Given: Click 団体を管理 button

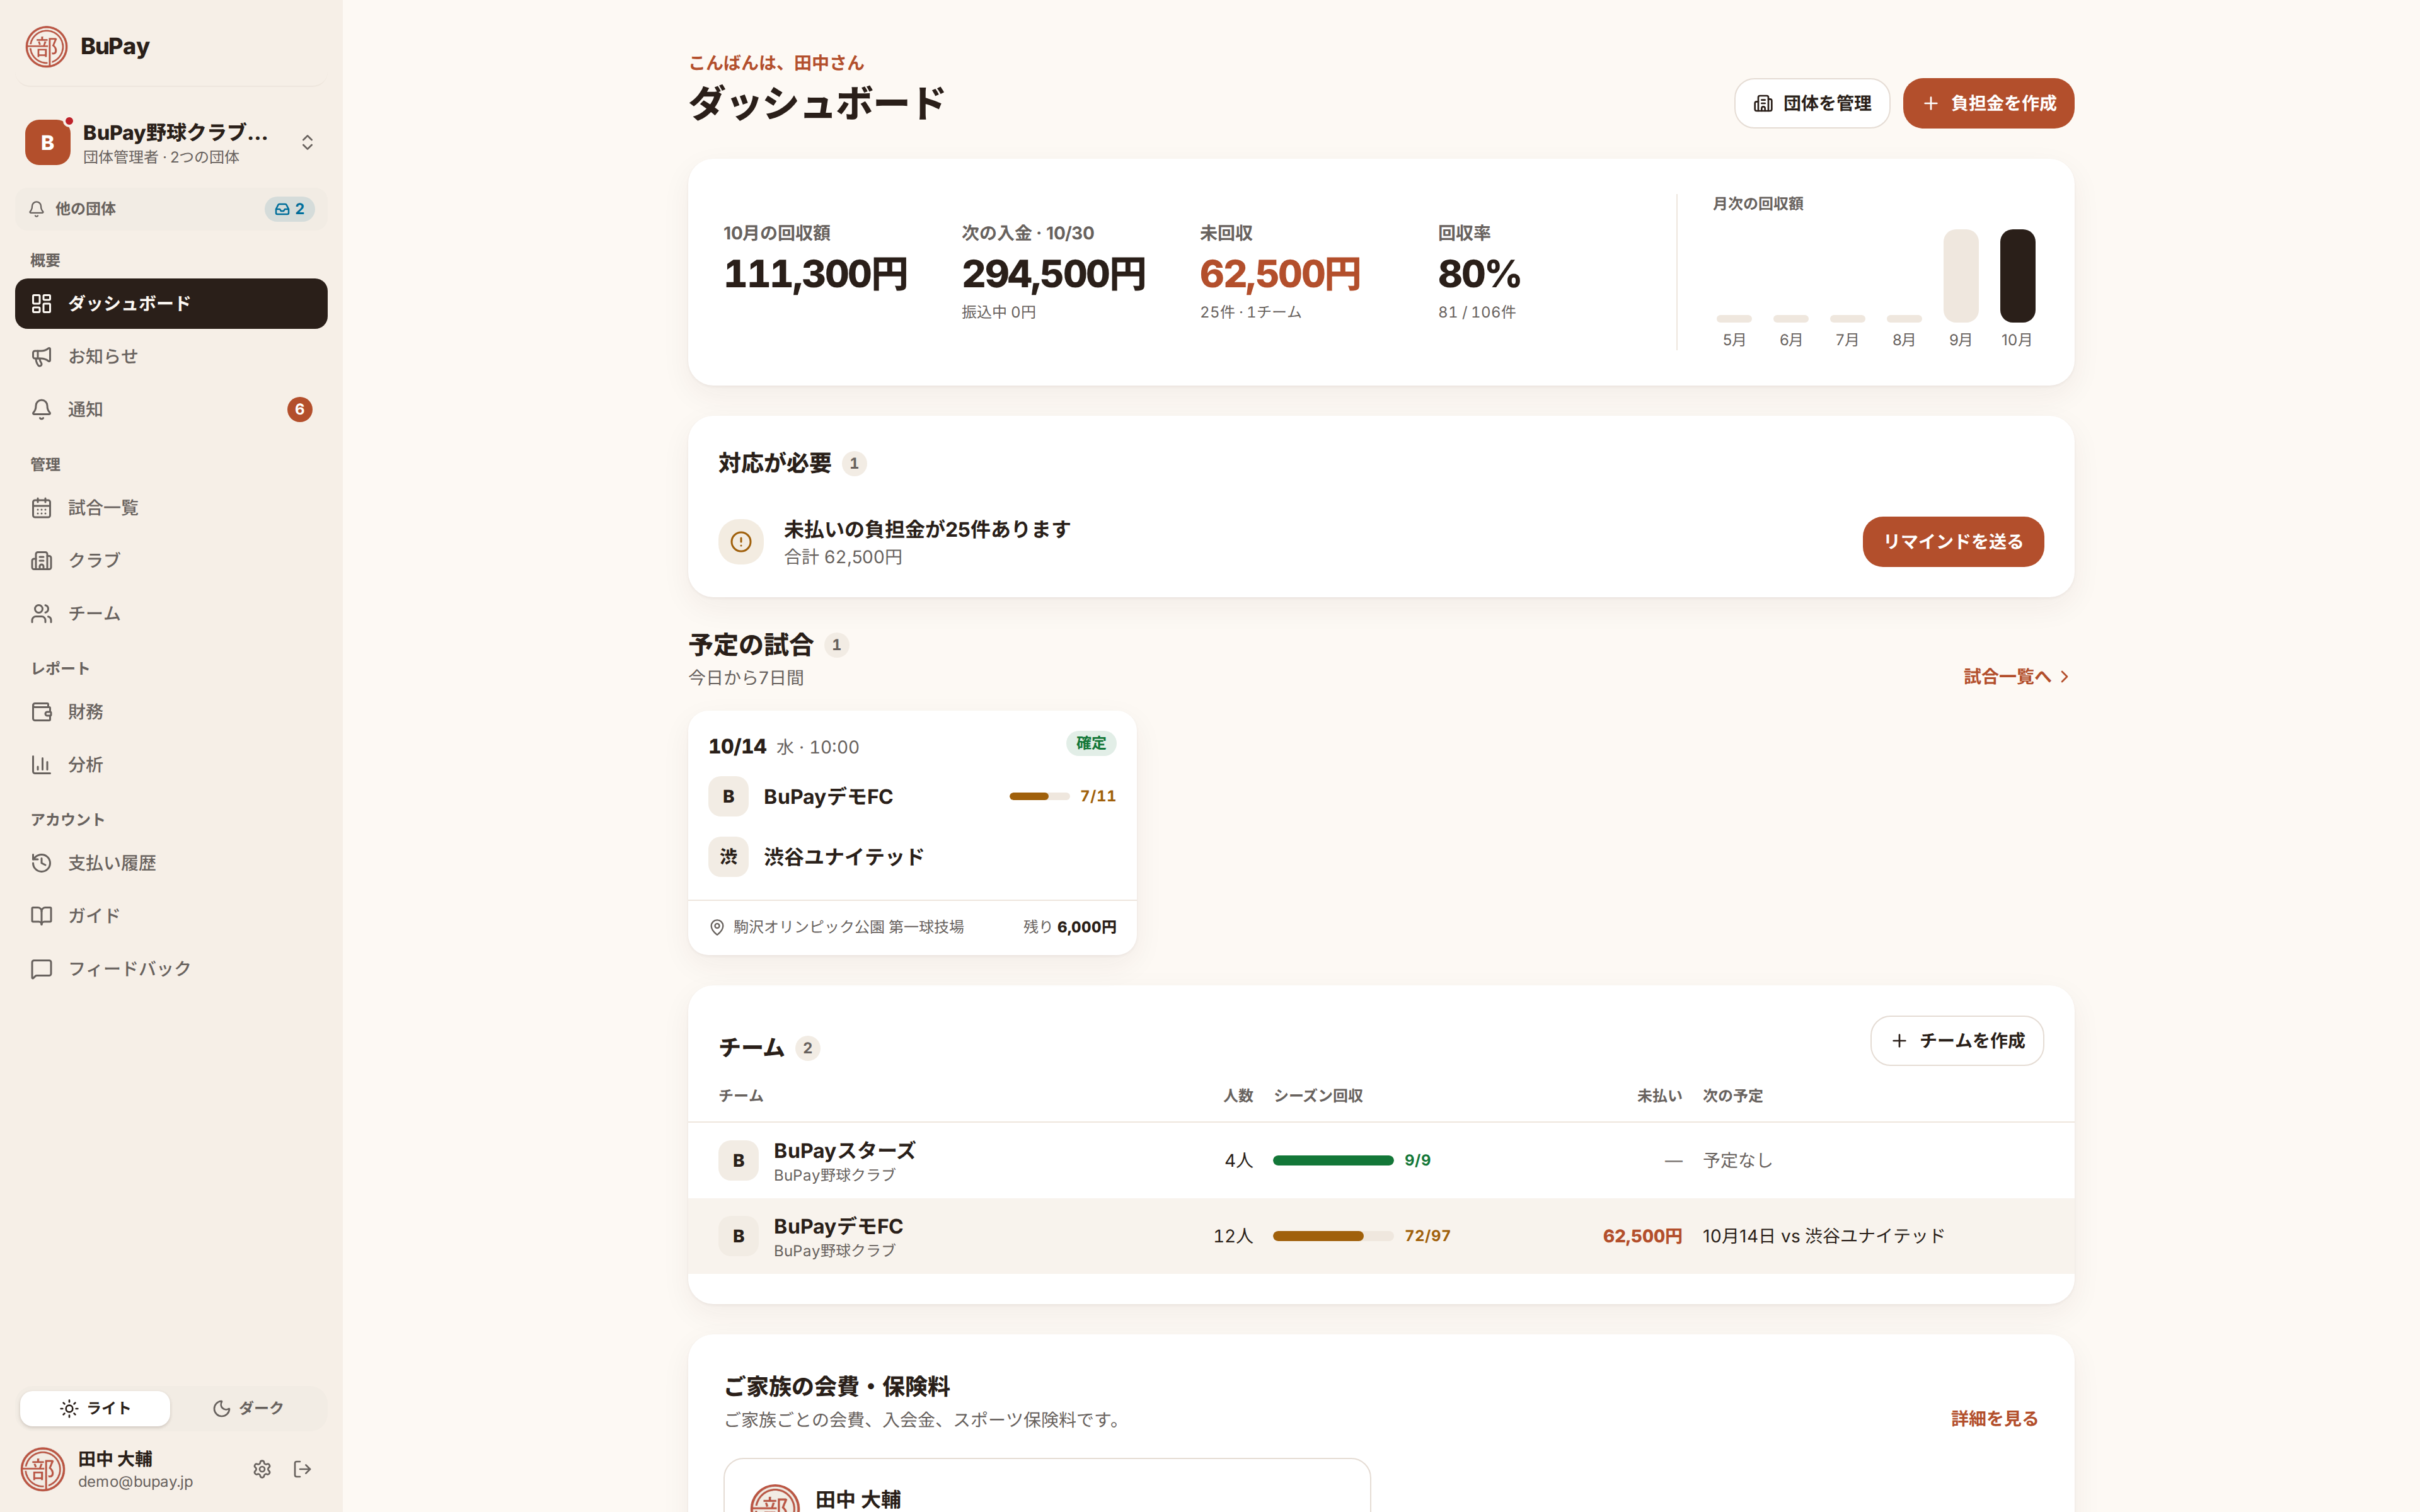Looking at the screenshot, I should coord(1811,103).
